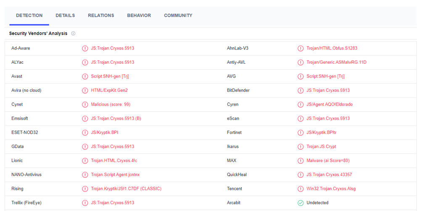The image size is (422, 211).
Task: Click the alert icon in Tencent row
Action: click(301, 189)
